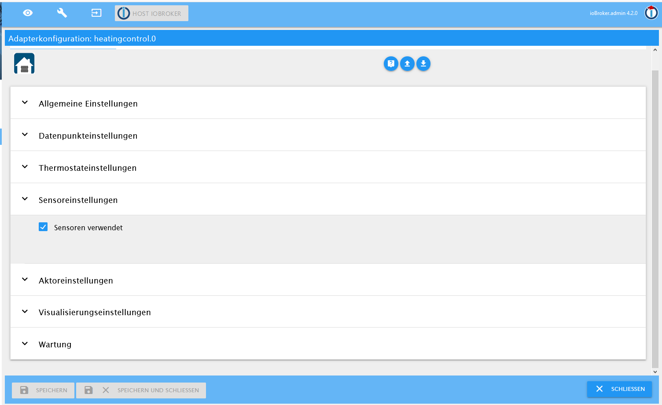Click the upload configuration round button
The height and width of the screenshot is (405, 662).
407,64
